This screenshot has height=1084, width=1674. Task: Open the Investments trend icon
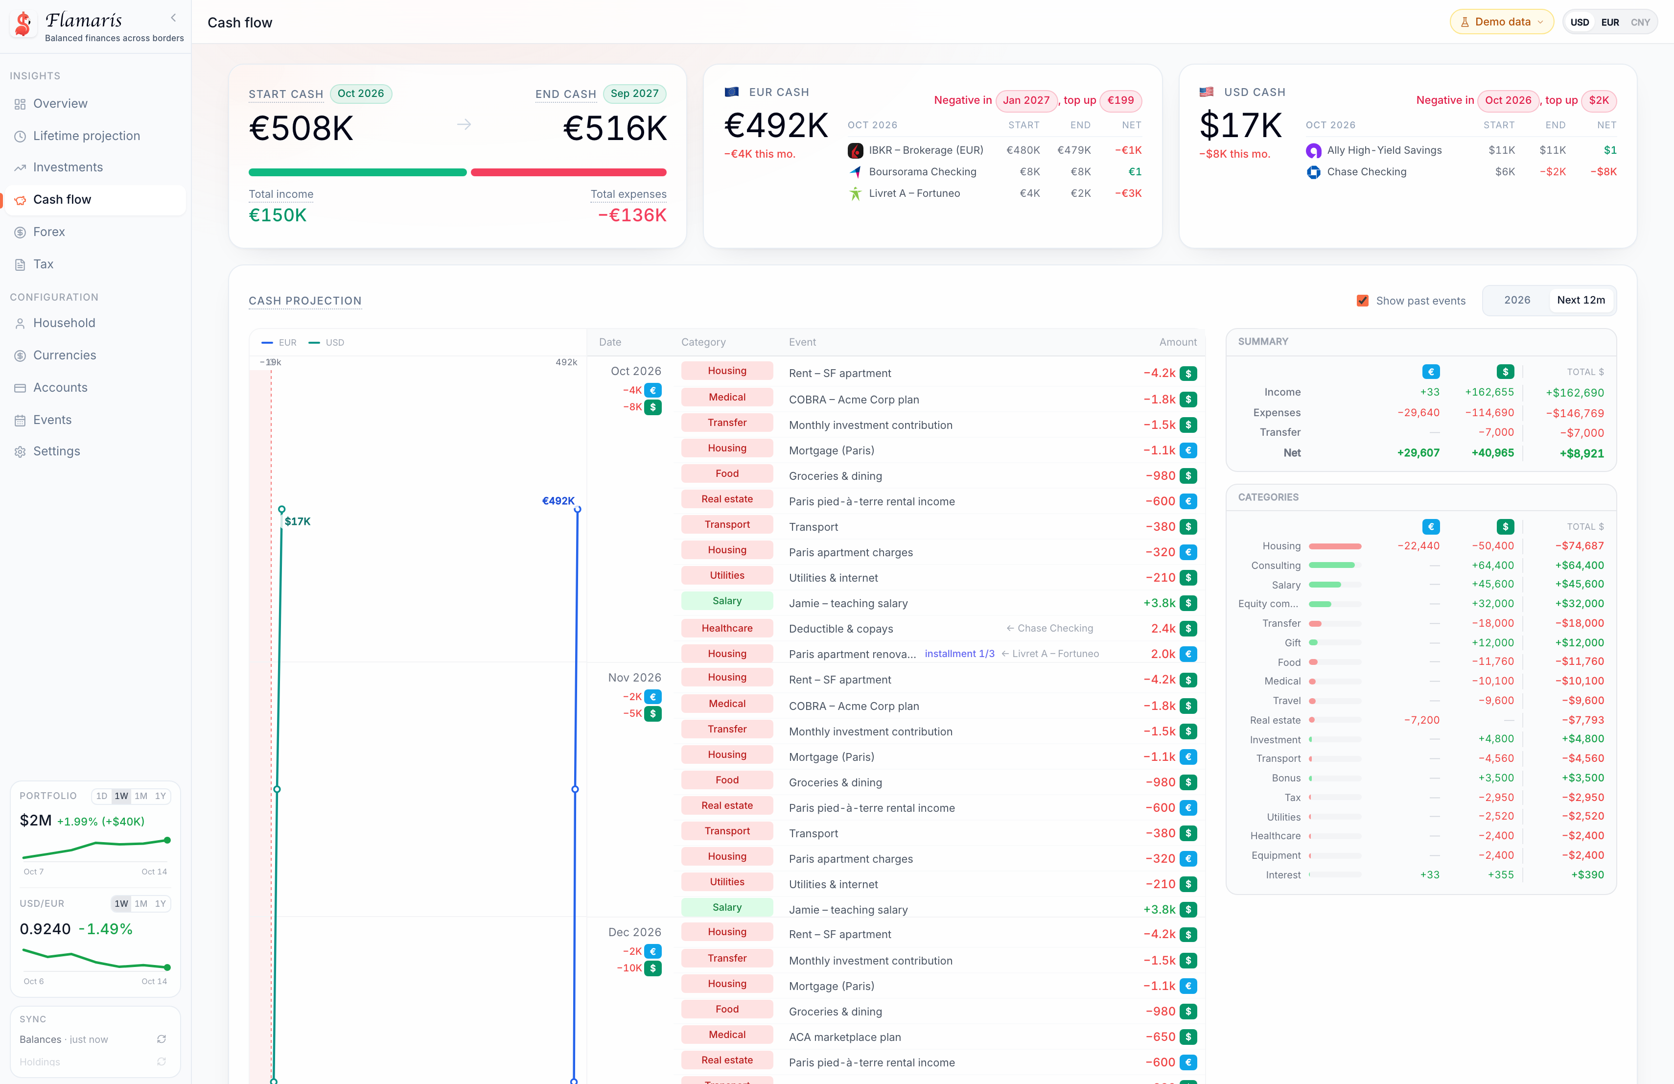point(20,168)
